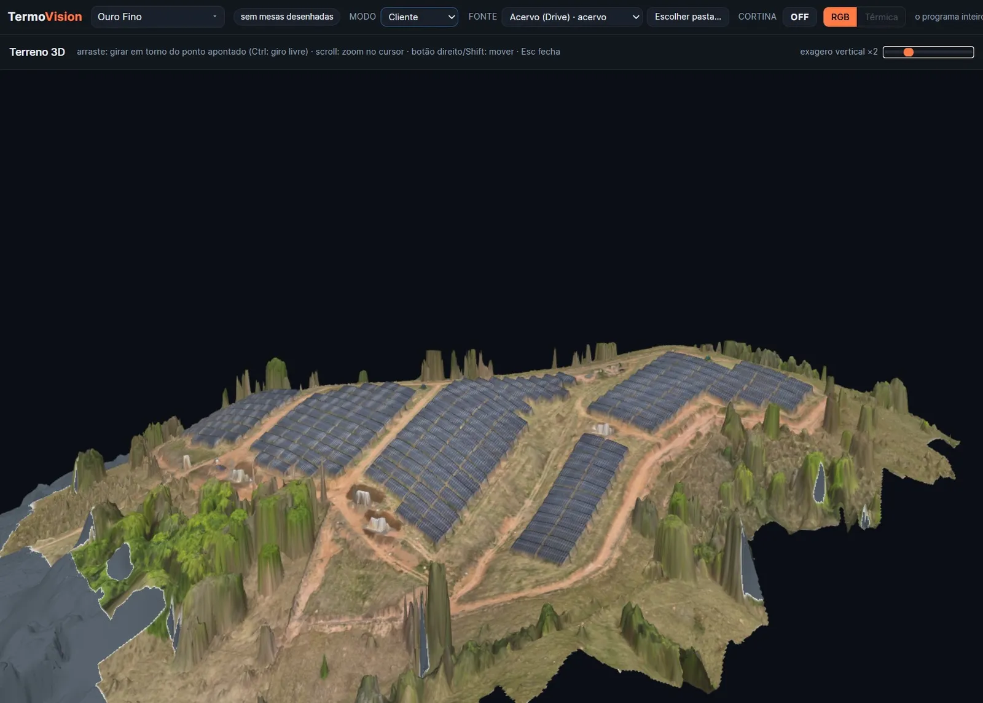This screenshot has height=703, width=983.
Task: Open the MODO Cliente dropdown
Action: click(419, 17)
